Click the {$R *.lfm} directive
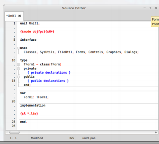 click(x=29, y=114)
